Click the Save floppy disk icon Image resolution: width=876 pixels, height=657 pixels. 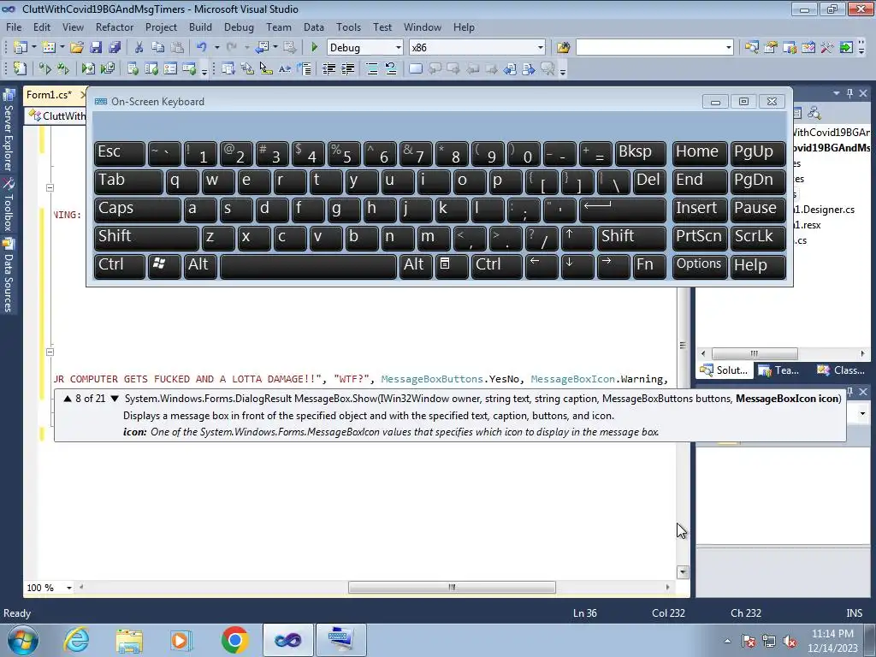(96, 48)
